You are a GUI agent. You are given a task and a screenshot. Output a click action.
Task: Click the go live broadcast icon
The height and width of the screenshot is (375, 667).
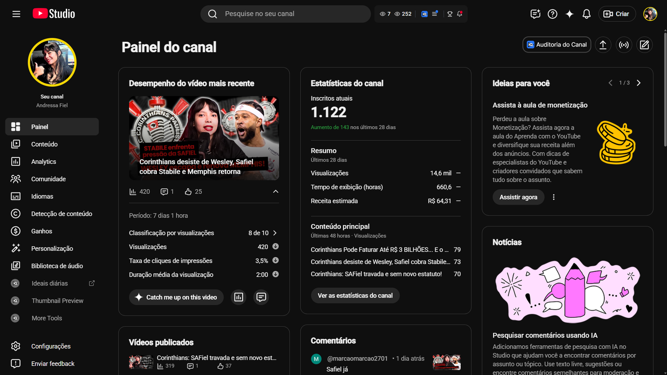(624, 45)
